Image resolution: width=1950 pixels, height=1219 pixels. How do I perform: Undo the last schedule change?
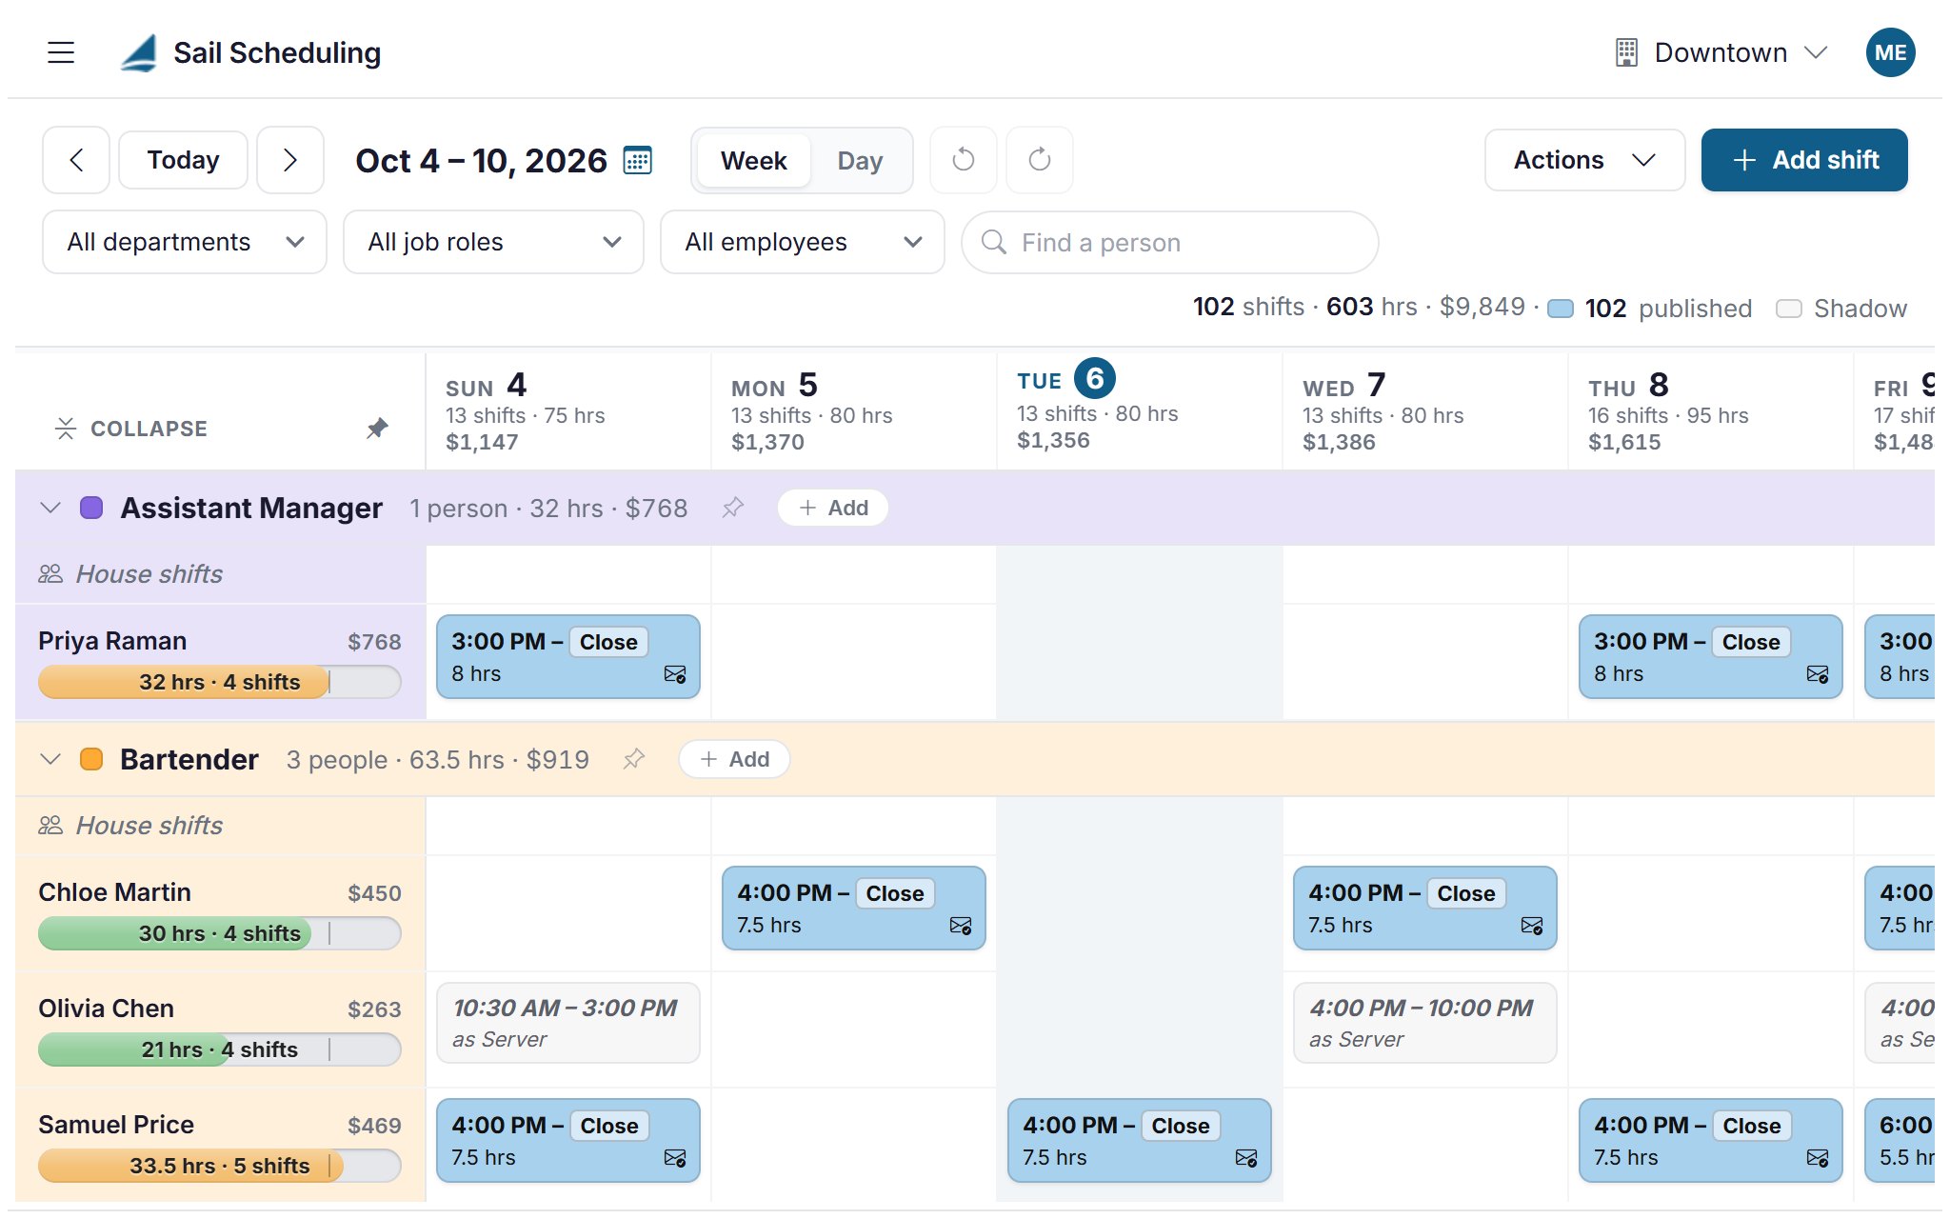pos(964,160)
